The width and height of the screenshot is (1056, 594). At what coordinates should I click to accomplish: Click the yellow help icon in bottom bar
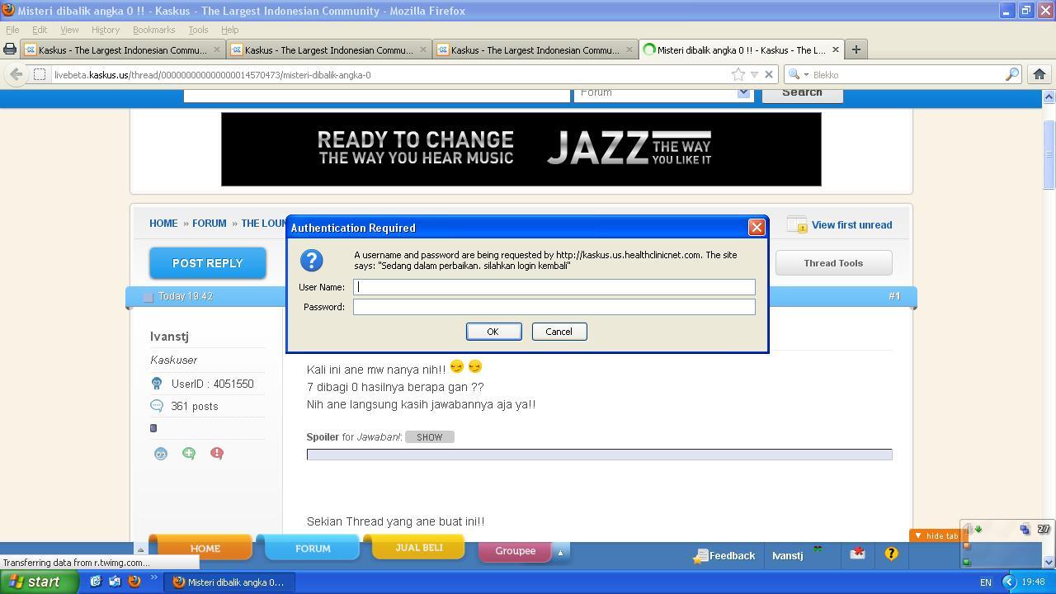tap(891, 554)
